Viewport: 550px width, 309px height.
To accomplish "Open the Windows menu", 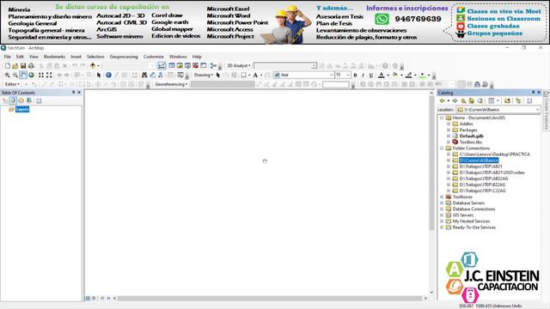I will click(178, 57).
